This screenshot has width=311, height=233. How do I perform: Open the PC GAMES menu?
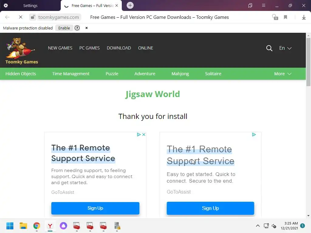(x=90, y=48)
